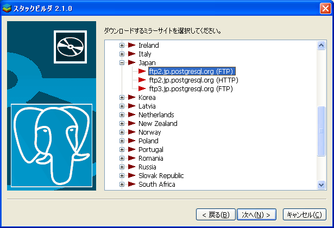The width and height of the screenshot is (334, 228).
Task: Click the flag icon beside Poland
Action: 131,141
